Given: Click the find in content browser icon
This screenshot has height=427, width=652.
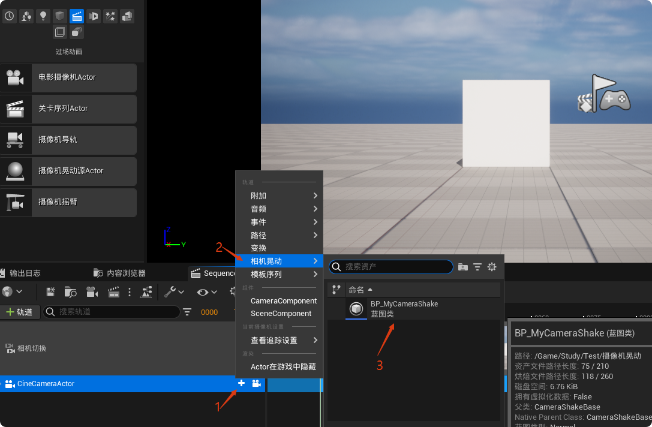Looking at the screenshot, I should pos(71,292).
